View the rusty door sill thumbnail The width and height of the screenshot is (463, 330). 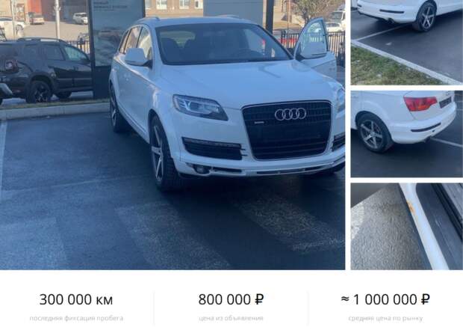pyautogui.click(x=407, y=227)
